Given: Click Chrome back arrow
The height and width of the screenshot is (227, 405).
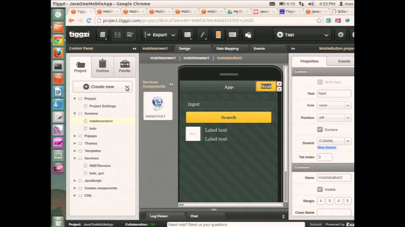Looking at the screenshot, I should point(71,20).
